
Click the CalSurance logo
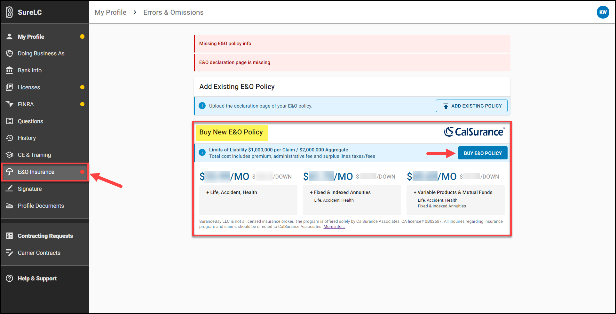point(474,132)
